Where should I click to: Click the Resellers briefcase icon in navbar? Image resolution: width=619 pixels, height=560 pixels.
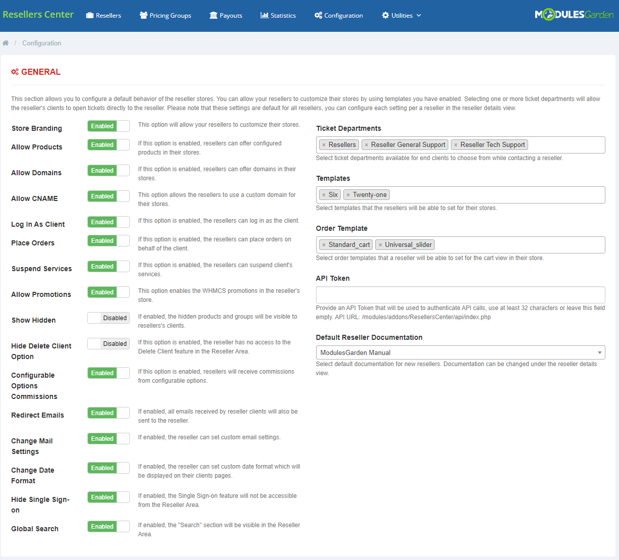(90, 15)
